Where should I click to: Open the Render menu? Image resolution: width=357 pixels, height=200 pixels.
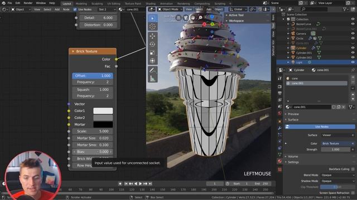click(x=28, y=3)
